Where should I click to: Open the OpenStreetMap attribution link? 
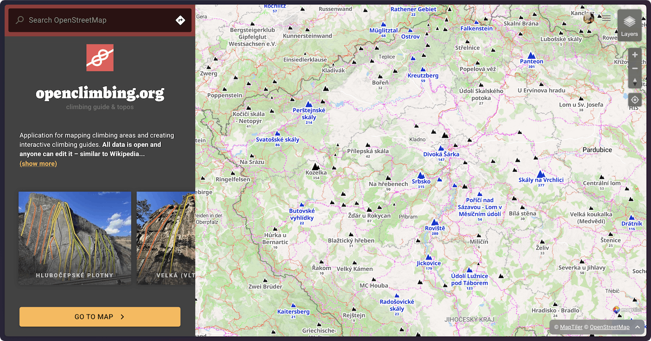click(x=610, y=327)
